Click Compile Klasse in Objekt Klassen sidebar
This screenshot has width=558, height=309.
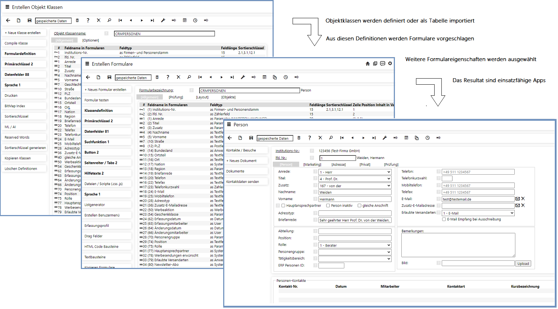[25, 43]
